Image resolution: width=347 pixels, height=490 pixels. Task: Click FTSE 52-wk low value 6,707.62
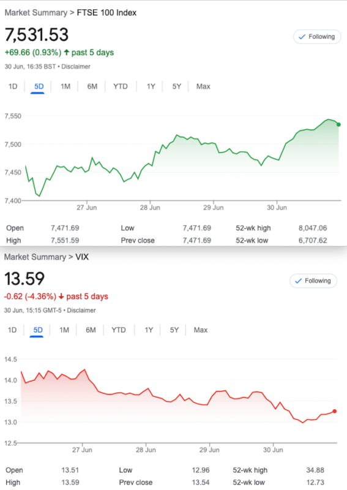[x=313, y=240]
